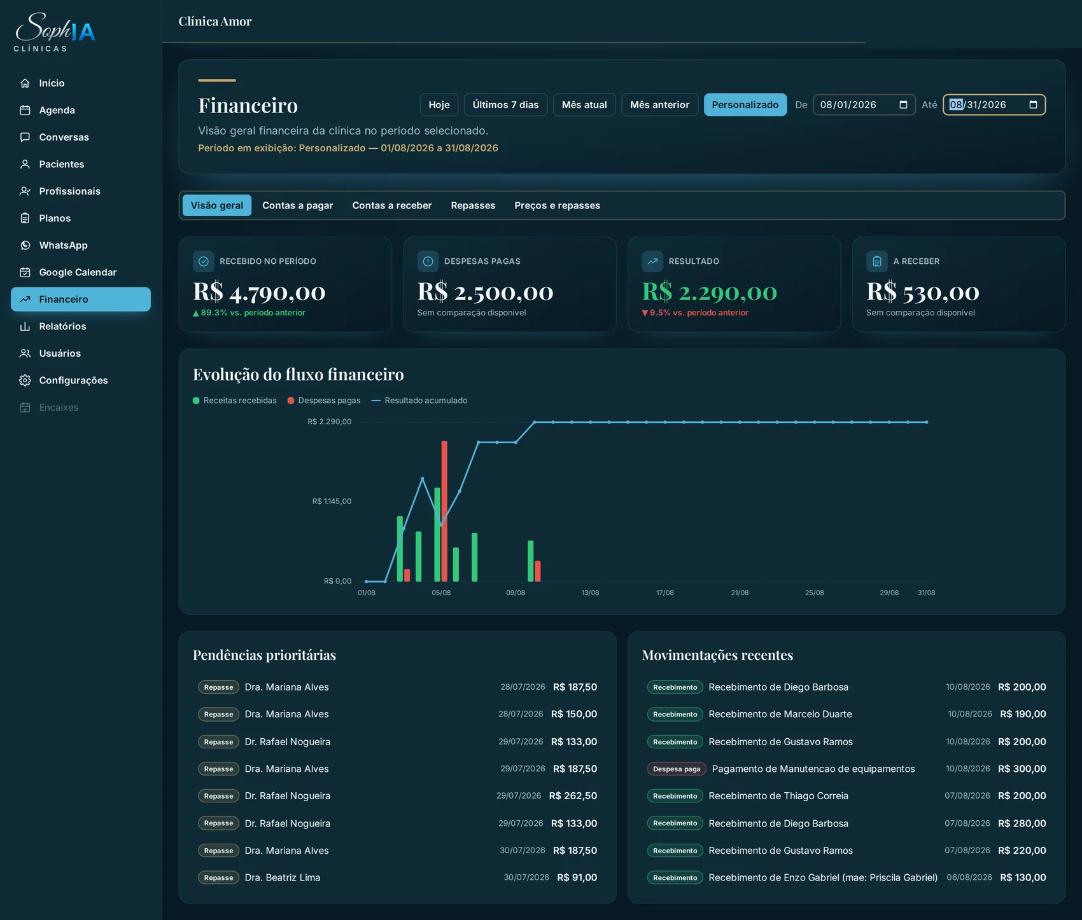Click Recebimento de Marcelo Duarte entry

click(x=847, y=714)
